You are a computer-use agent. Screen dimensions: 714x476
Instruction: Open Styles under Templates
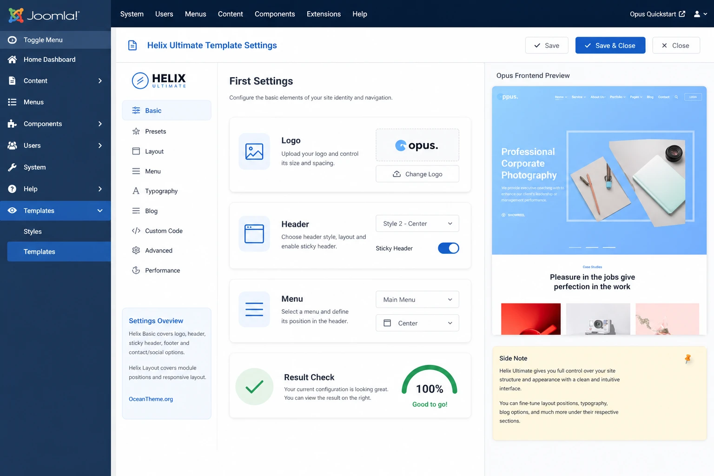(33, 231)
